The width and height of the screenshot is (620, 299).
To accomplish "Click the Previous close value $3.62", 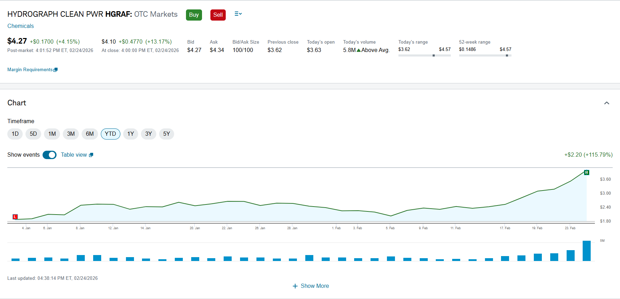I will [x=275, y=50].
